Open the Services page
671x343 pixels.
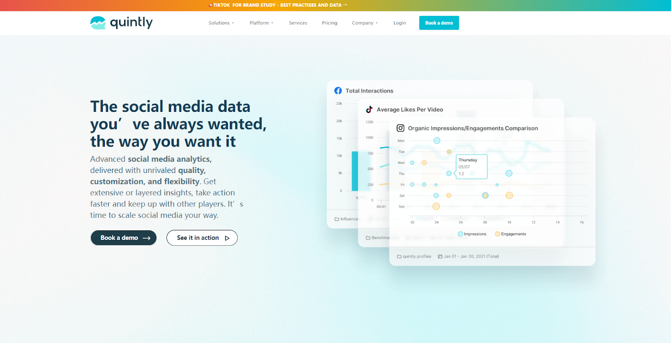coord(298,23)
